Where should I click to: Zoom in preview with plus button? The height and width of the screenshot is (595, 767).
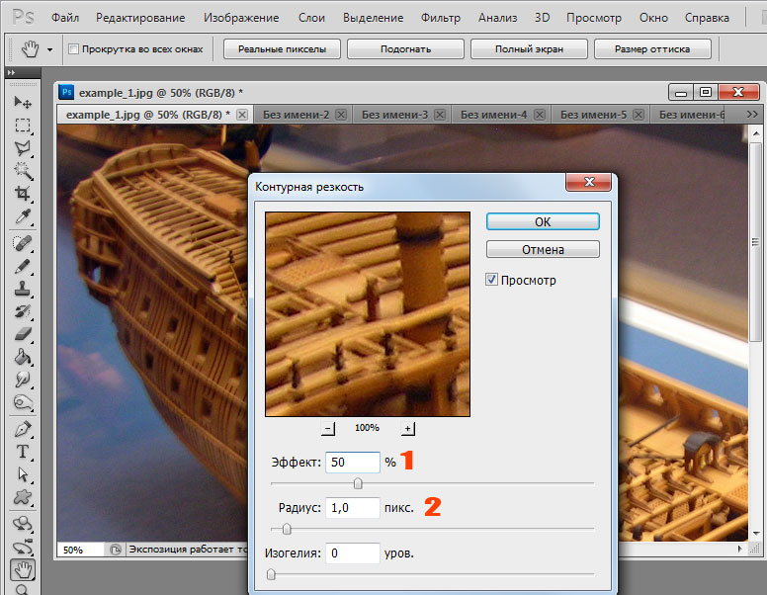coord(408,428)
